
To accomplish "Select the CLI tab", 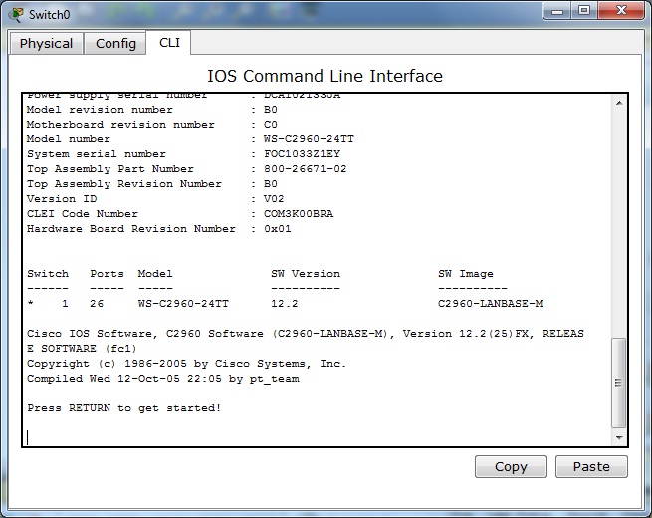I will point(169,43).
